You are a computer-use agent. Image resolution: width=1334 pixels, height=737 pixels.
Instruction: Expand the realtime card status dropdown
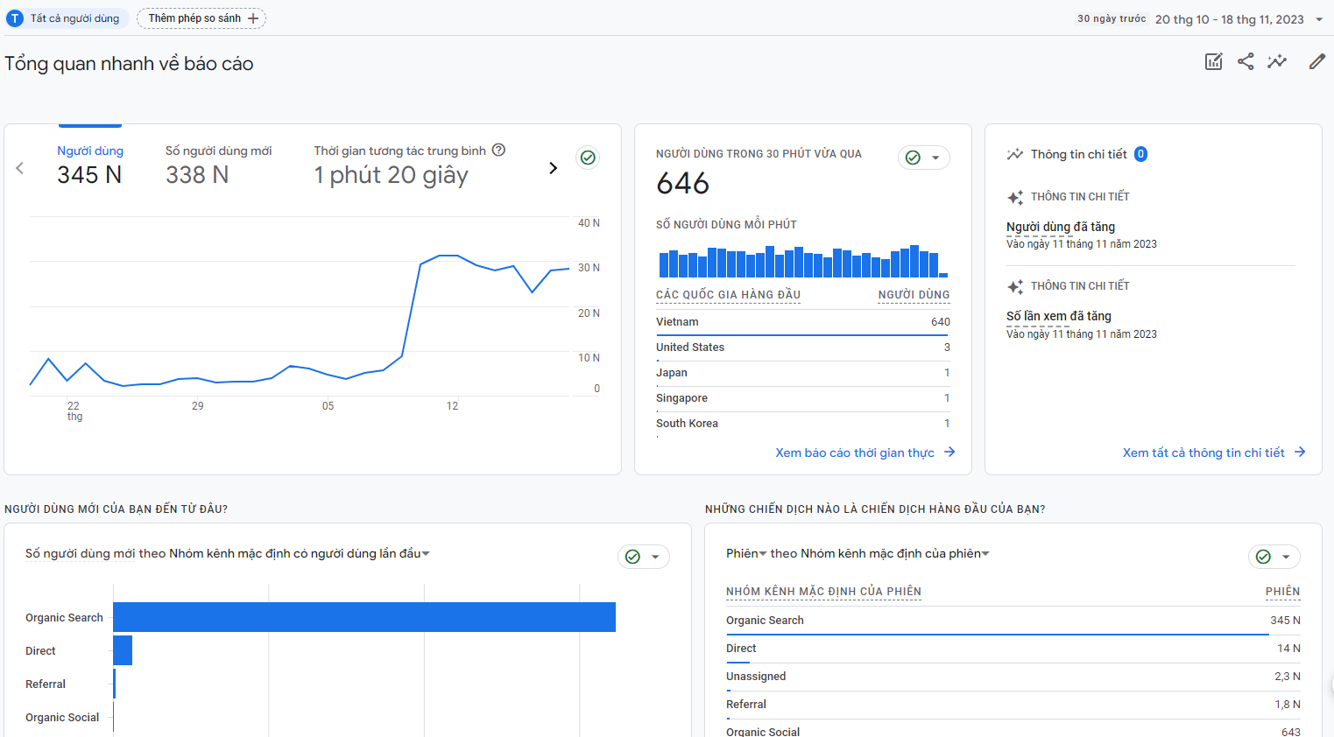click(x=935, y=158)
